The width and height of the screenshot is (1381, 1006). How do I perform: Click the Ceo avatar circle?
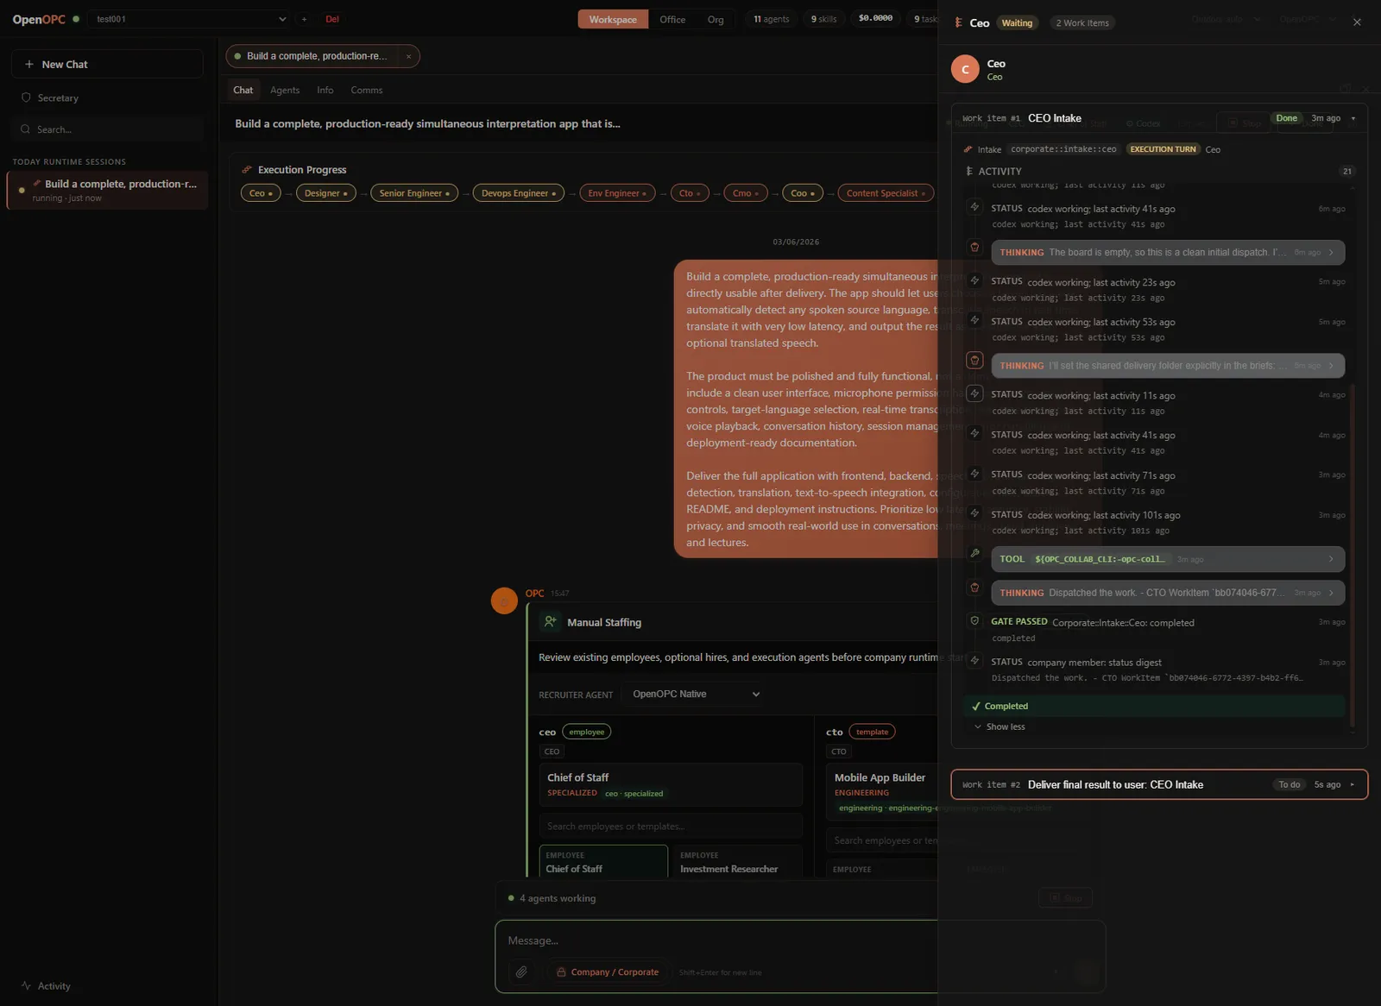[965, 69]
